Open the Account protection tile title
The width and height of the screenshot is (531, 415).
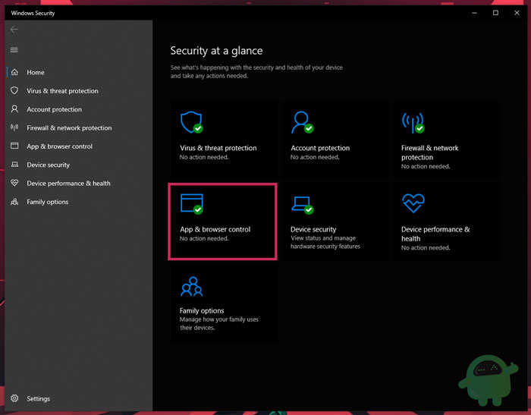(x=320, y=148)
